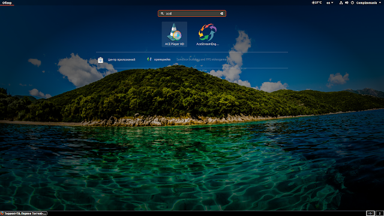Click the openspades description text
Screen dimensions: 384x216
202,59
